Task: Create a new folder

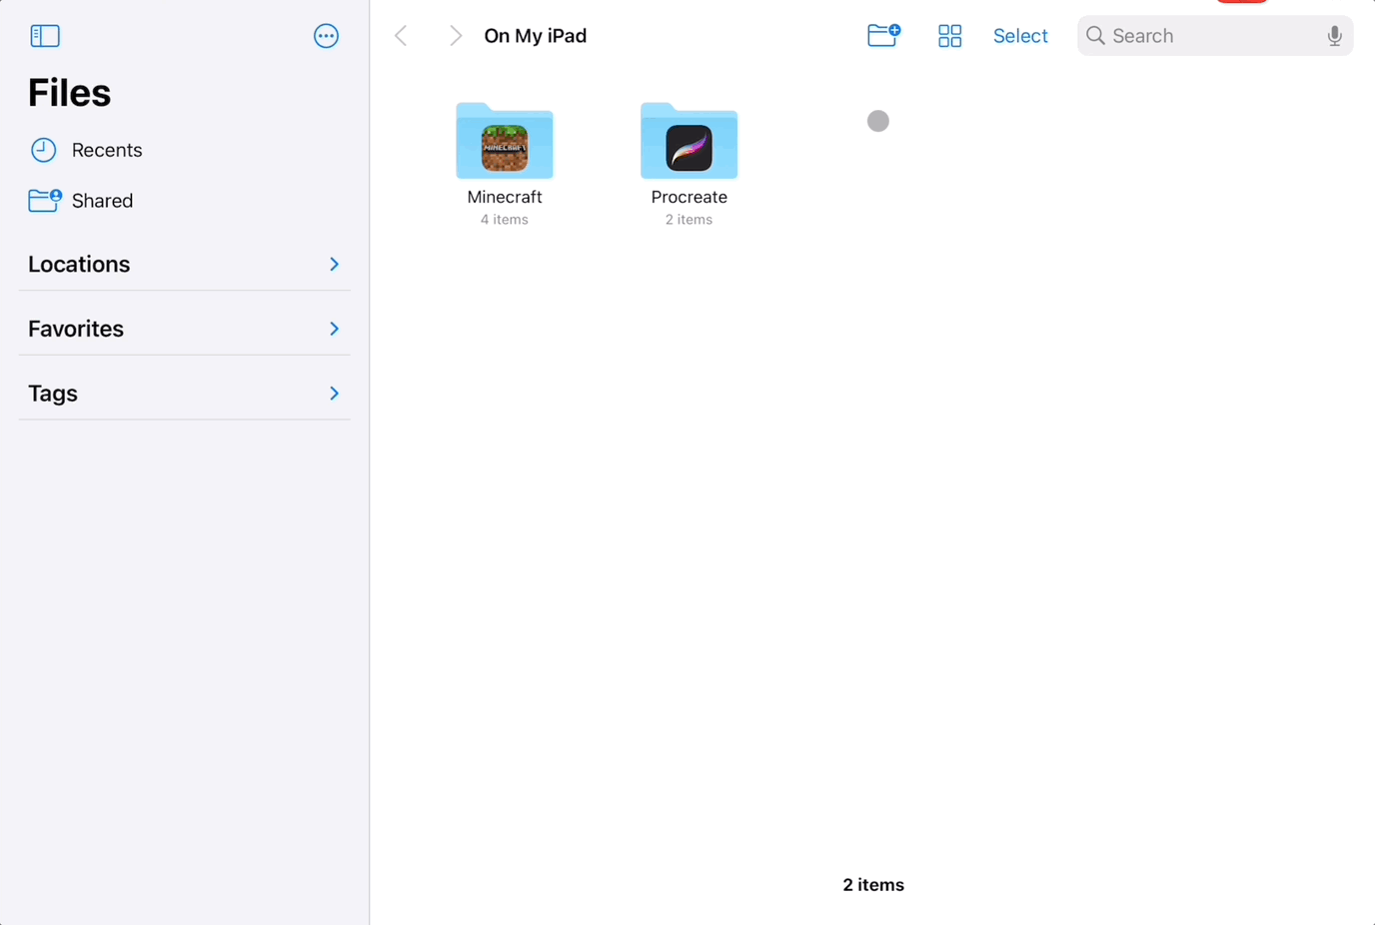Action: click(x=883, y=36)
